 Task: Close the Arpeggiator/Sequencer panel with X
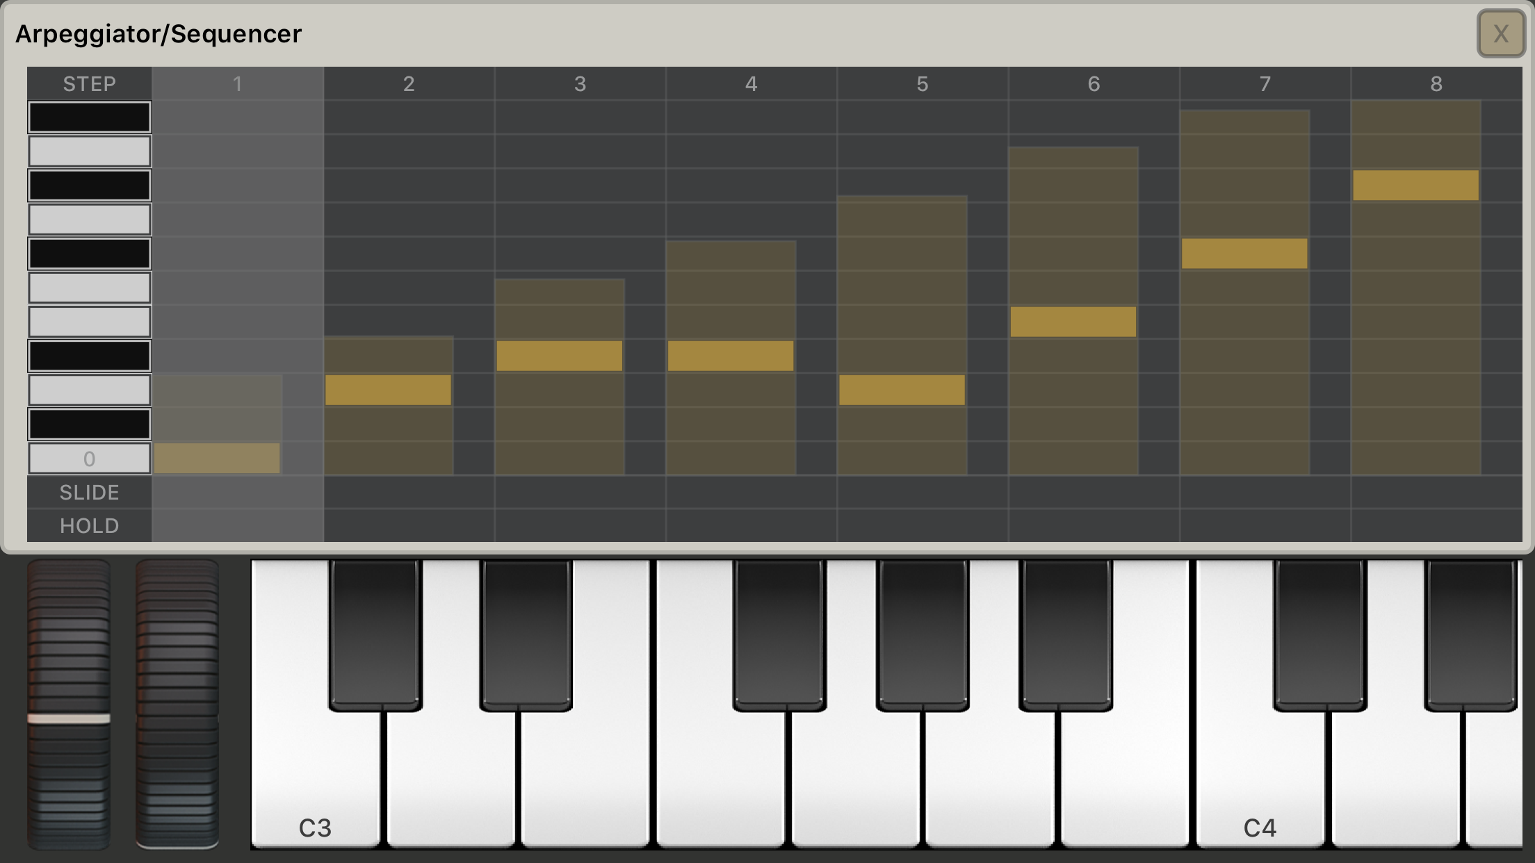(x=1501, y=33)
